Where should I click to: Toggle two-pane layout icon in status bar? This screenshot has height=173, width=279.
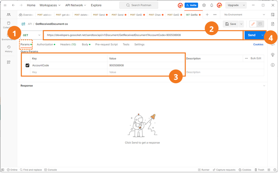click(269, 170)
